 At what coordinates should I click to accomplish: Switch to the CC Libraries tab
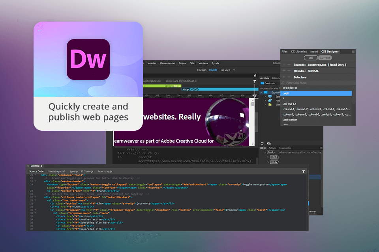(x=299, y=52)
